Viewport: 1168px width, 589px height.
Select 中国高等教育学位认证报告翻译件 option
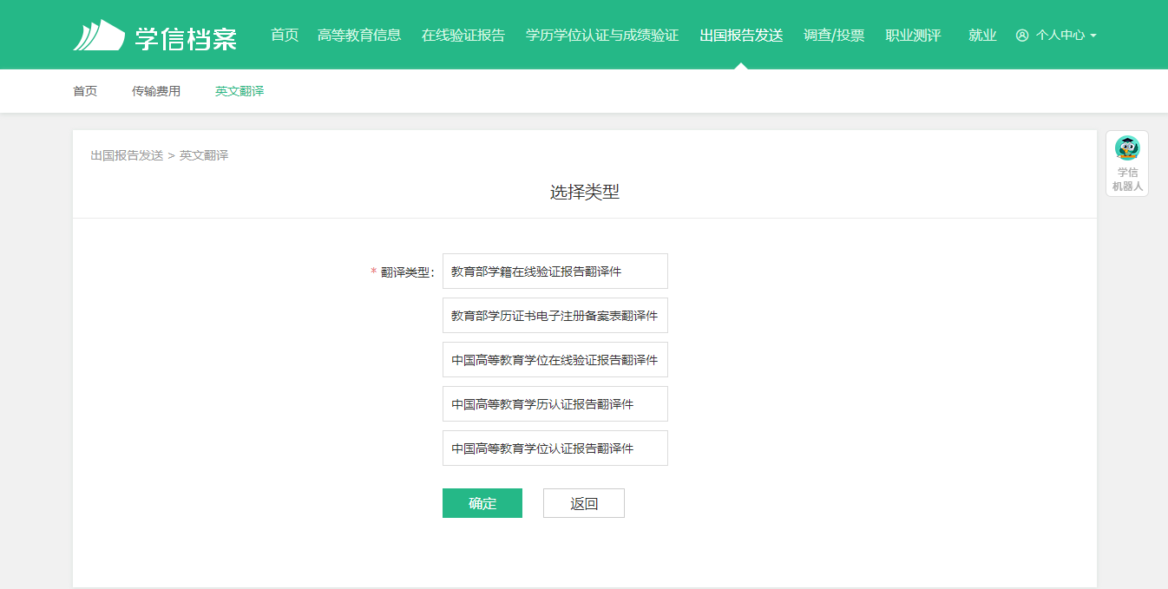point(554,448)
